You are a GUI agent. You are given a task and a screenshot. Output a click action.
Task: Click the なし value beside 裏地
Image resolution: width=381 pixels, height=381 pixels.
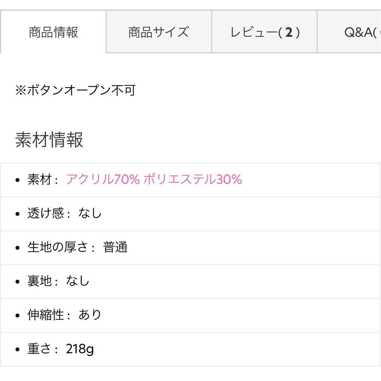[78, 282]
